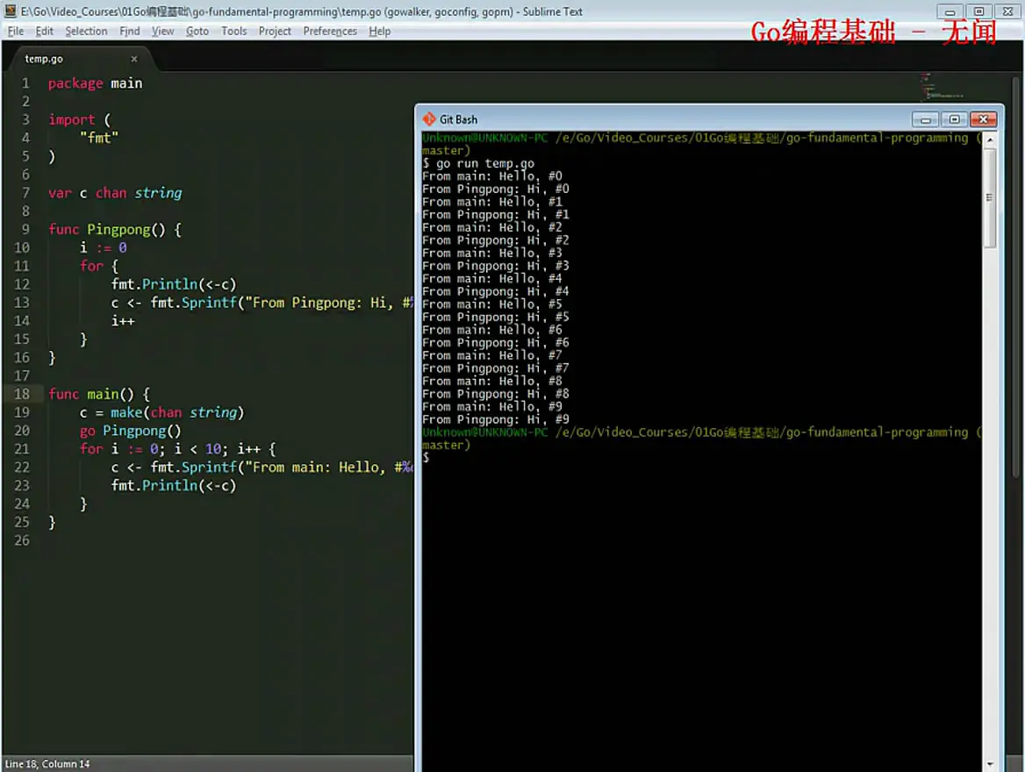The width and height of the screenshot is (1025, 772).
Task: Open the Help menu
Action: [x=380, y=32]
